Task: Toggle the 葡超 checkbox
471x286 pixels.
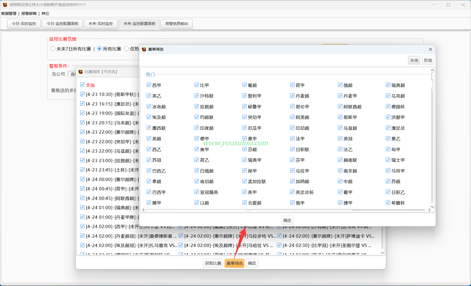Action: (244, 85)
